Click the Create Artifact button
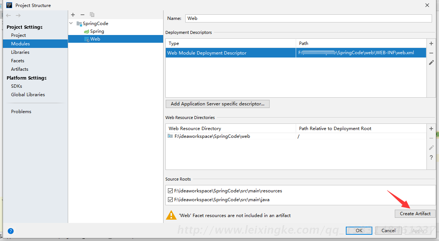This screenshot has height=241, width=439. [x=415, y=214]
